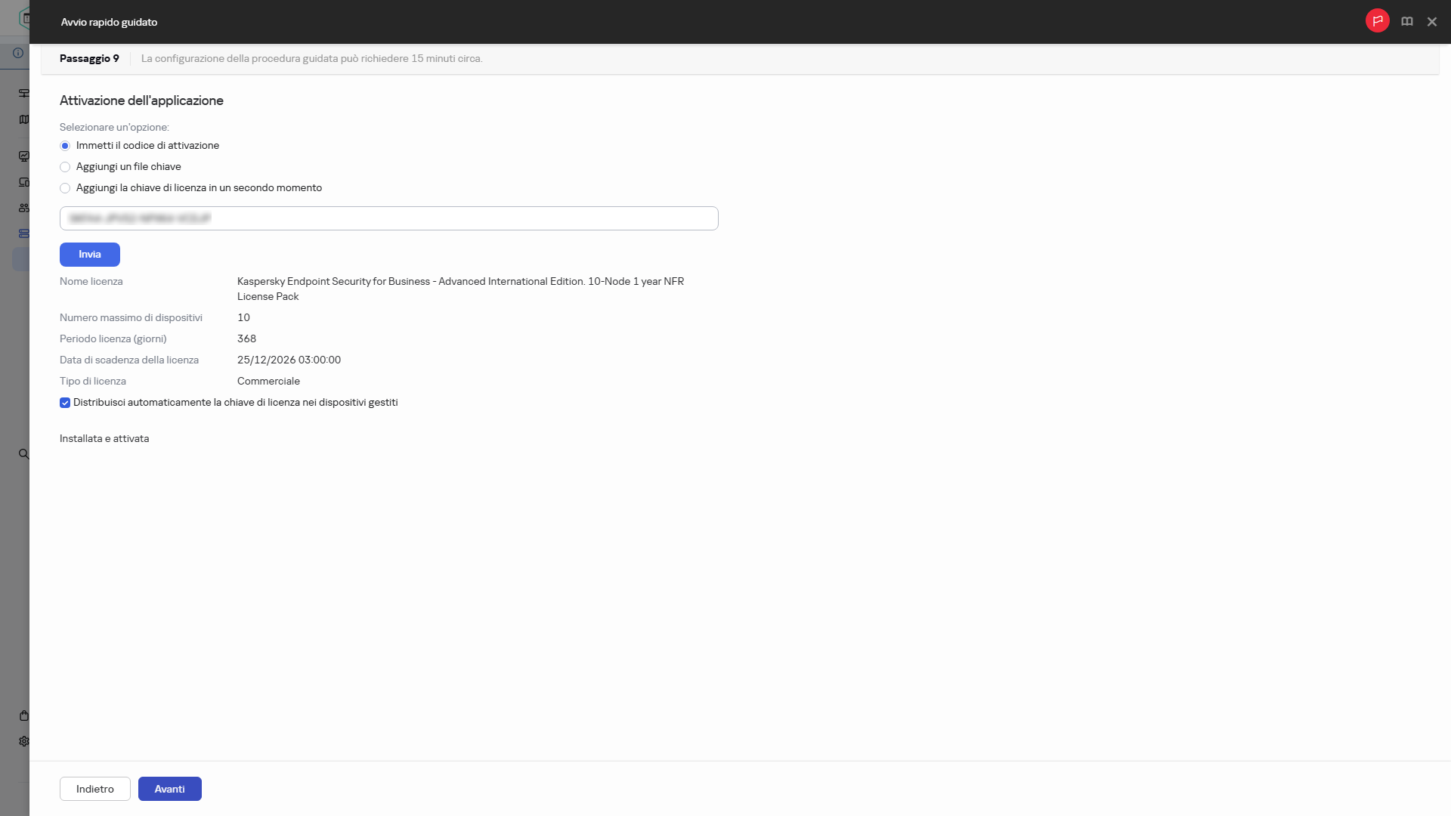Choose add license key later option
Image resolution: width=1451 pixels, height=816 pixels.
pos(65,188)
